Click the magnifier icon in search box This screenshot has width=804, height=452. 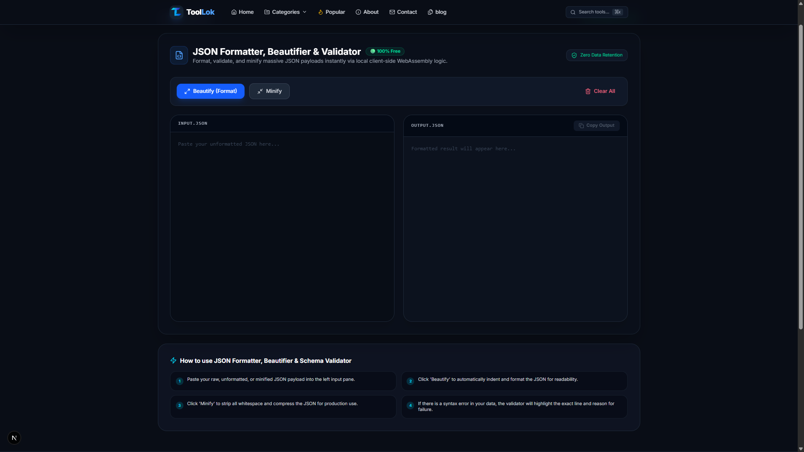click(573, 12)
